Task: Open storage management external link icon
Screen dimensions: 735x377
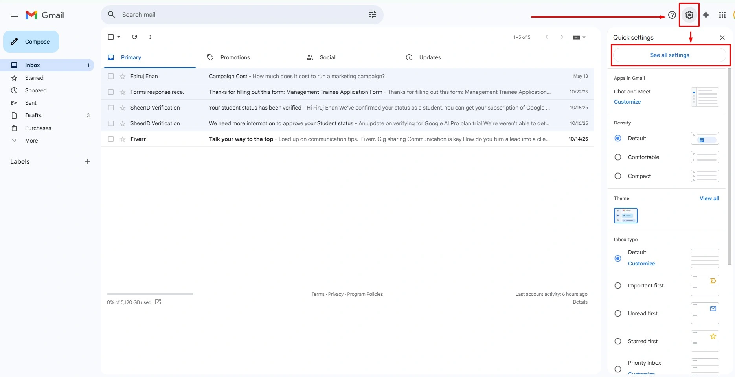Action: [x=158, y=302]
